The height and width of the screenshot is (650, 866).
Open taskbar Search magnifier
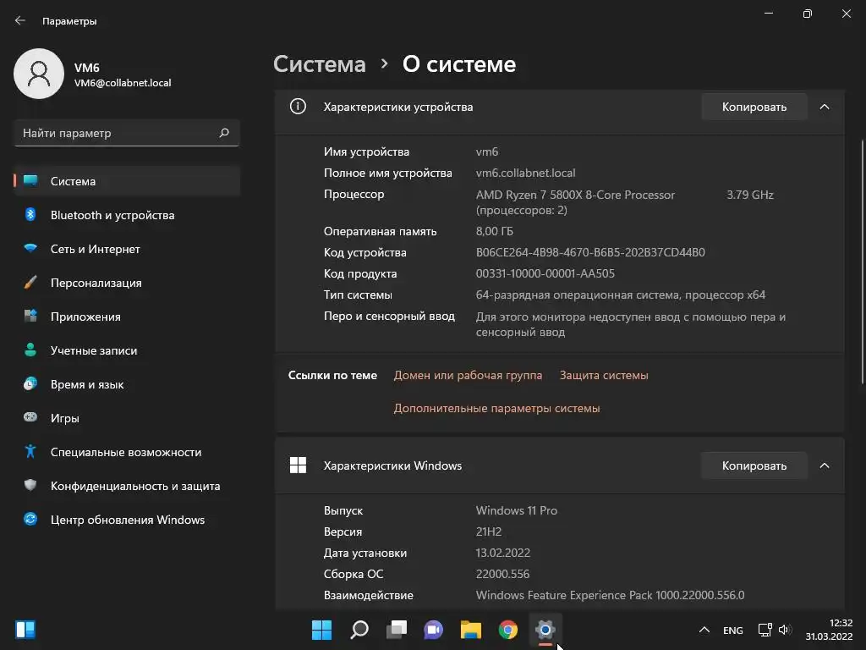(x=359, y=629)
